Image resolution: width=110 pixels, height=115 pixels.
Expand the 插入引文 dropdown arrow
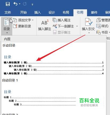point(89,33)
